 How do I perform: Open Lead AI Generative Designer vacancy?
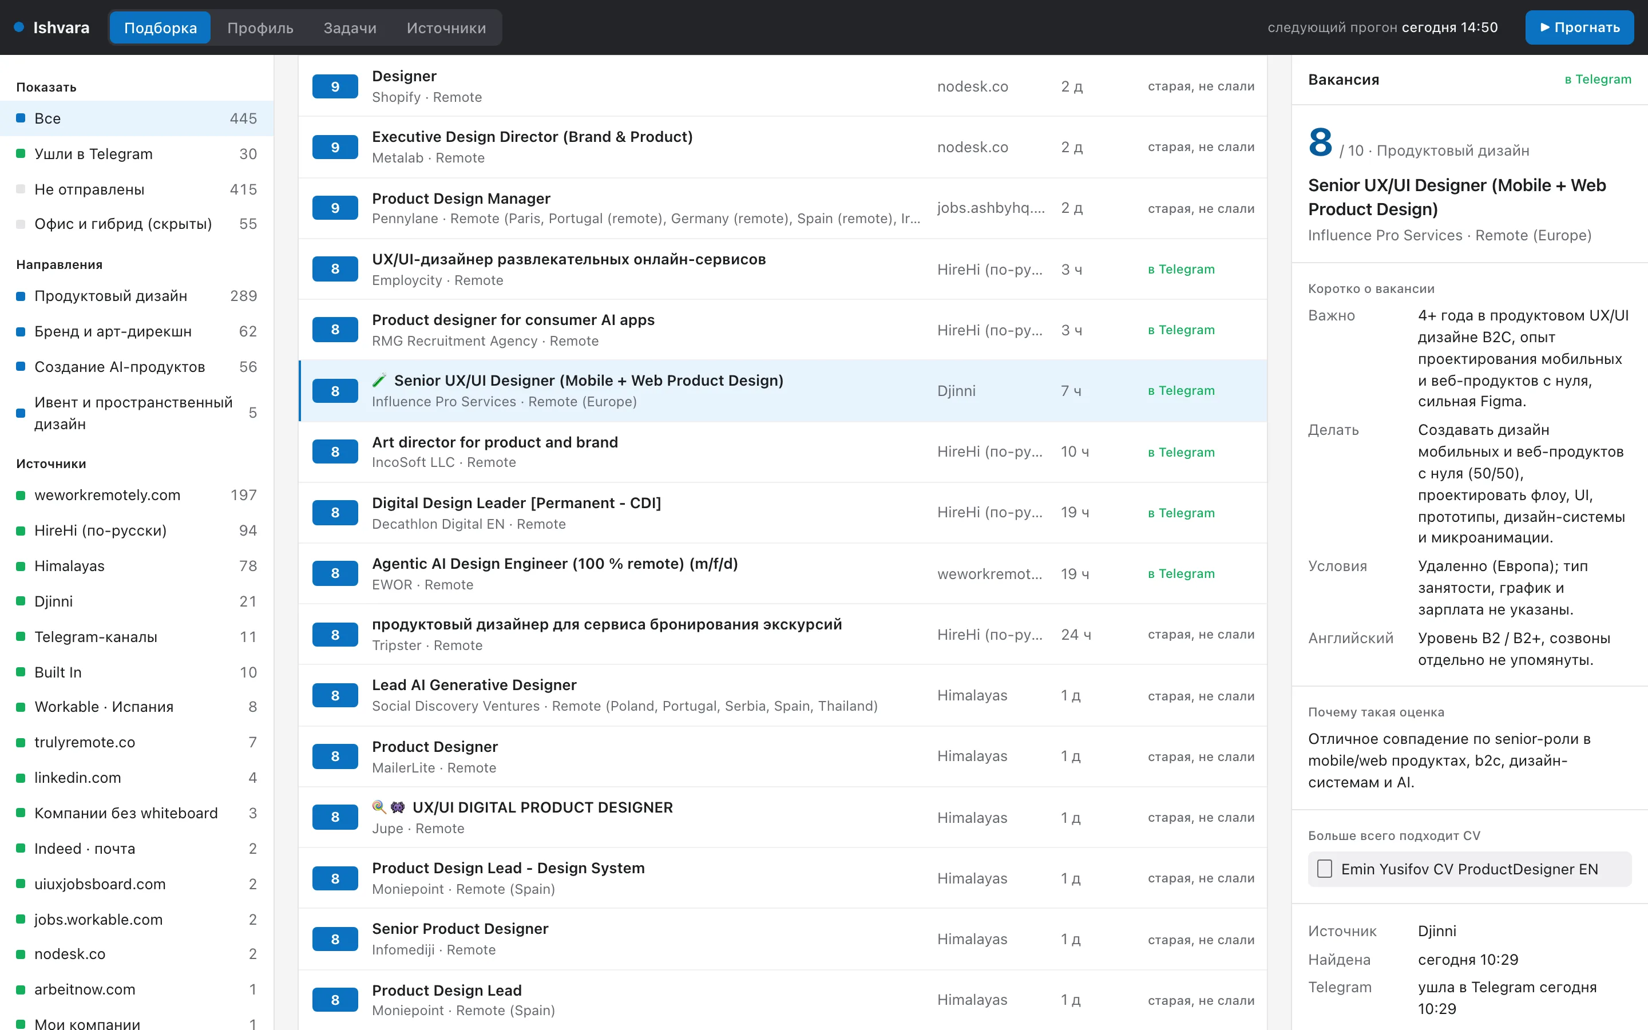[x=782, y=695]
